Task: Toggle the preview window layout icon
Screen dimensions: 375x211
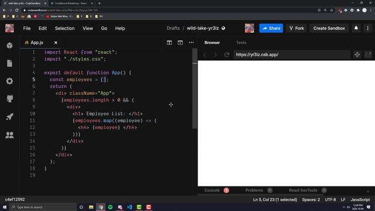Action: click(180, 43)
